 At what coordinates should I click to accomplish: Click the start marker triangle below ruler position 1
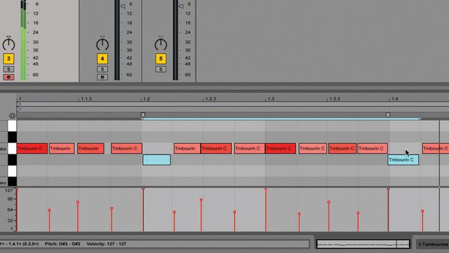(19, 104)
